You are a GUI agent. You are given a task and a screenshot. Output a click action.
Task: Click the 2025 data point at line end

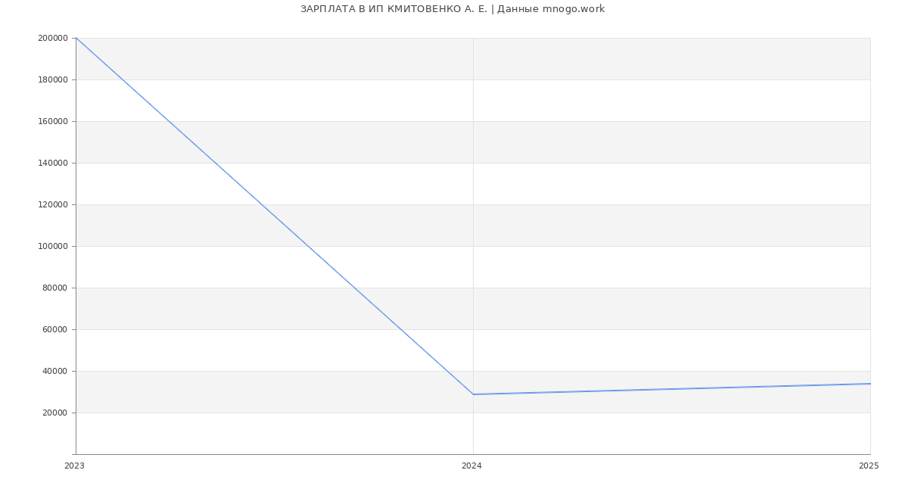869,384
